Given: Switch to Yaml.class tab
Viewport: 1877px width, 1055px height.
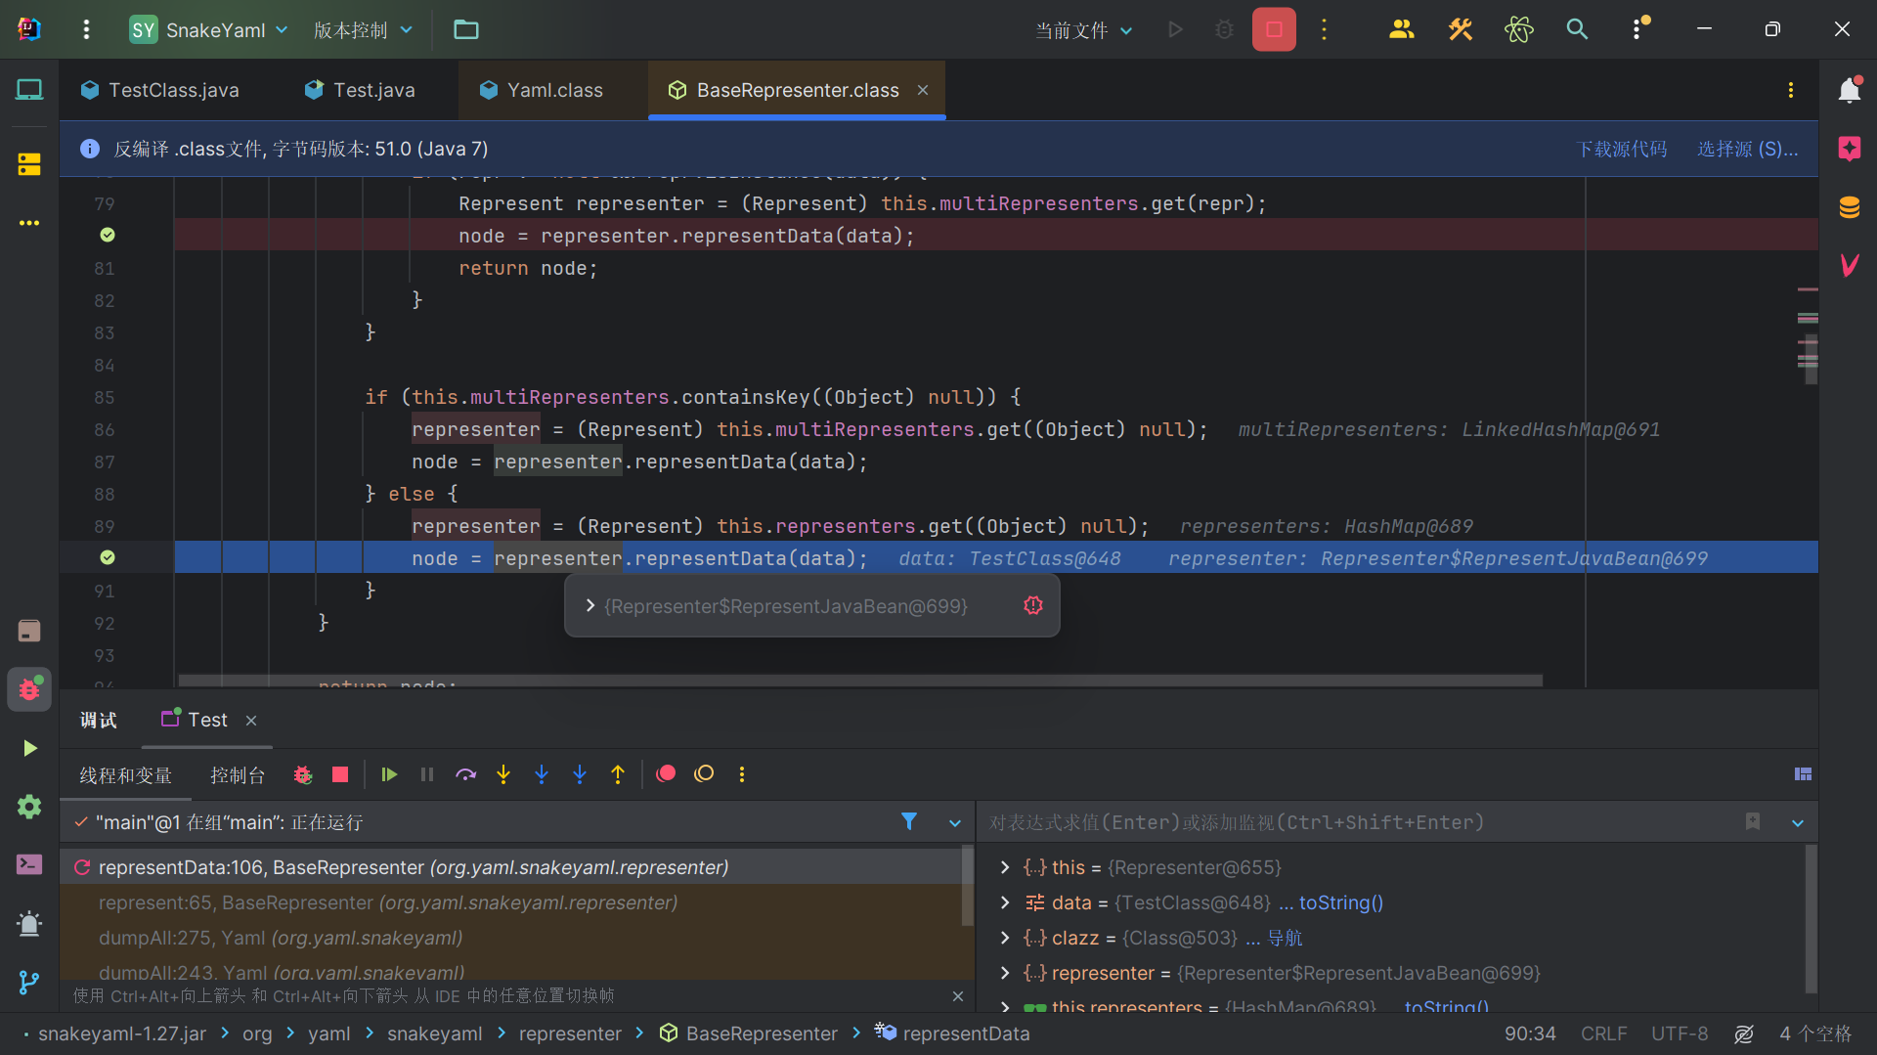Looking at the screenshot, I should pyautogui.click(x=542, y=90).
